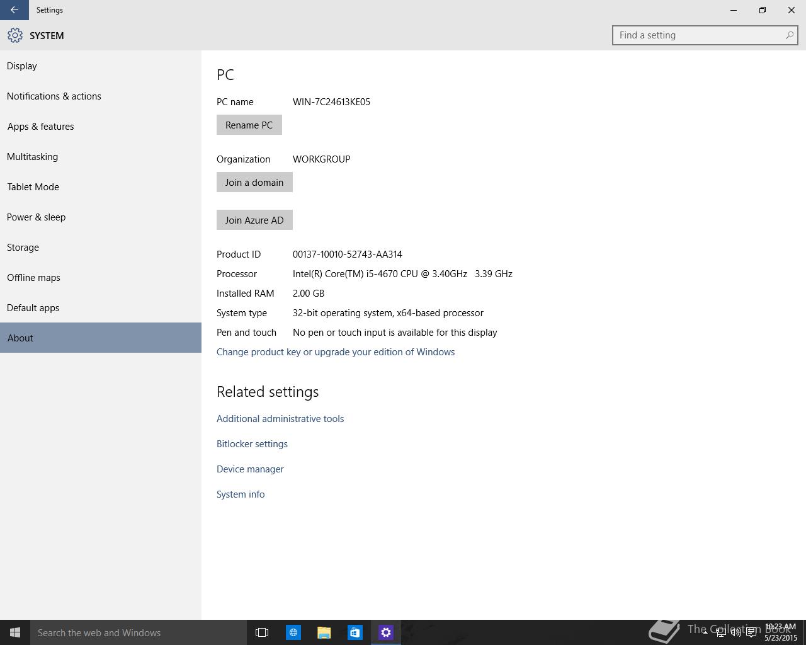The height and width of the screenshot is (645, 806).
Task: Open Change product key or upgrade link
Action: [336, 352]
